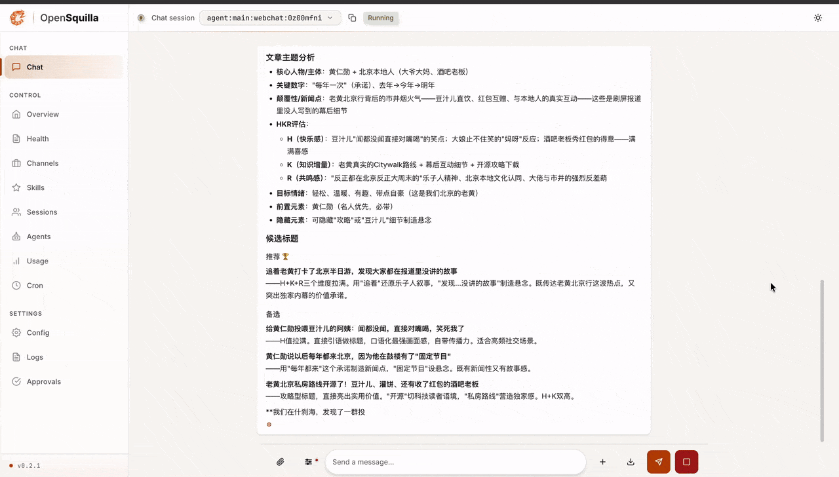The image size is (839, 477).
Task: Click the title starting 追着老黄打卡了北京半日游
Action: 361,271
